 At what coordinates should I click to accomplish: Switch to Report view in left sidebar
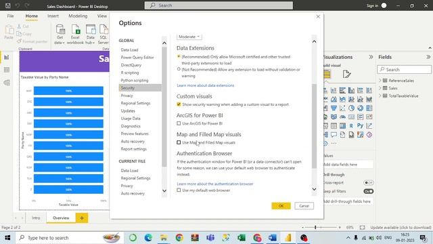[7, 57]
